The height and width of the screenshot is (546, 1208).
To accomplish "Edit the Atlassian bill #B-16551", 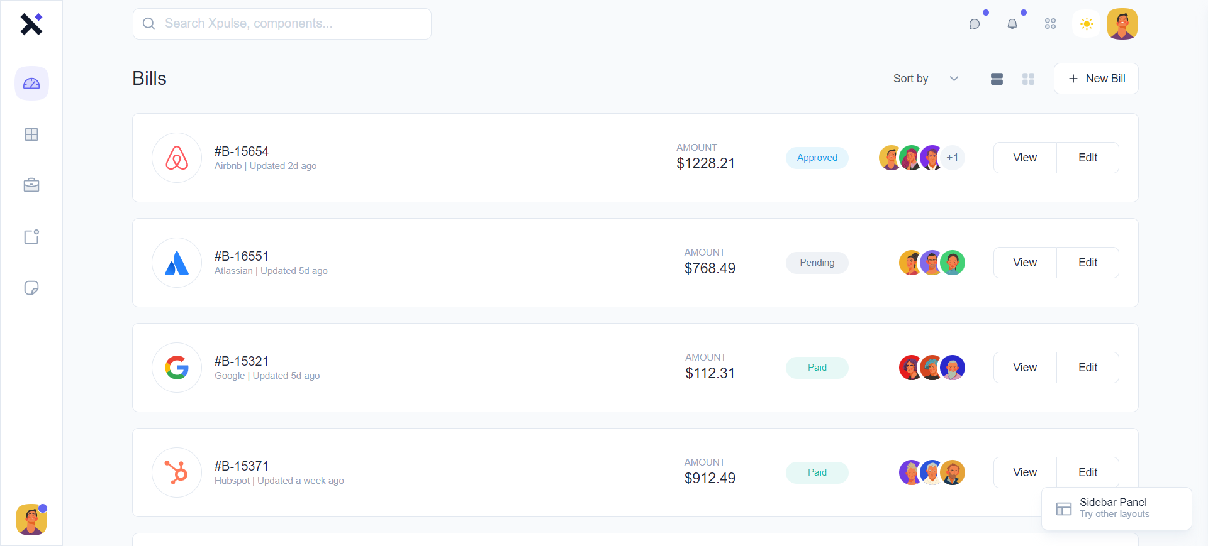I will coord(1088,263).
